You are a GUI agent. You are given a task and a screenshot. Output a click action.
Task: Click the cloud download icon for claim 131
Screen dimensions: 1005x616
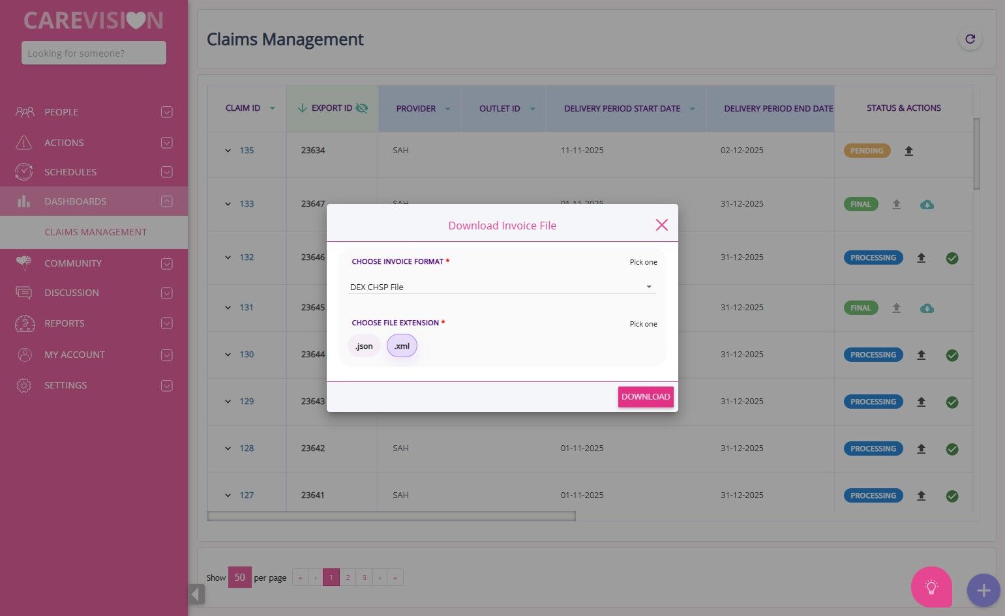(927, 308)
